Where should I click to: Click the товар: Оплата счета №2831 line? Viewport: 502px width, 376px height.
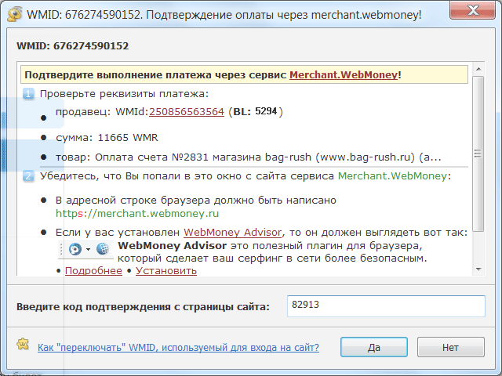pos(249,157)
